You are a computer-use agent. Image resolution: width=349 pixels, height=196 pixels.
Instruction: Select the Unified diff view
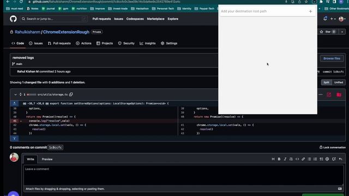(338, 82)
